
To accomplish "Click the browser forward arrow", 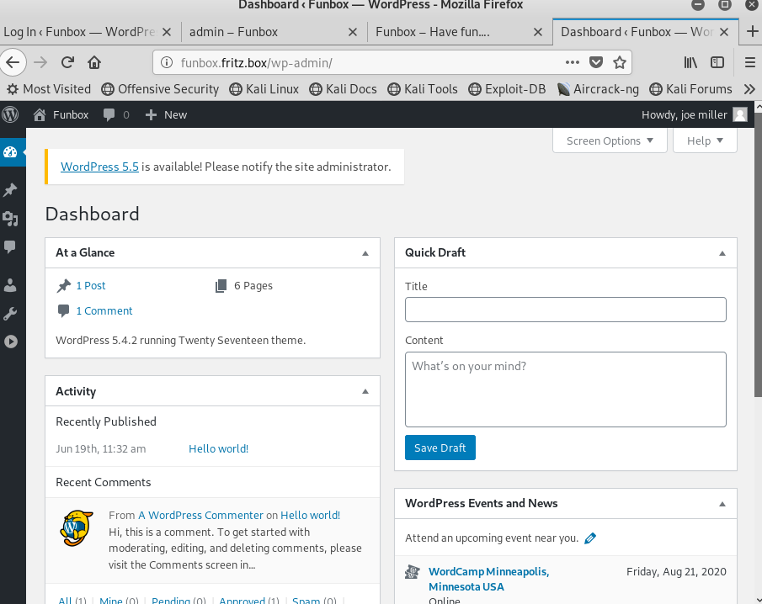I will [x=40, y=62].
